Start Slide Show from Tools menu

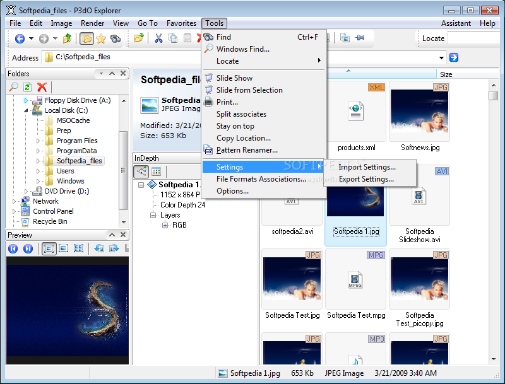pyautogui.click(x=263, y=78)
